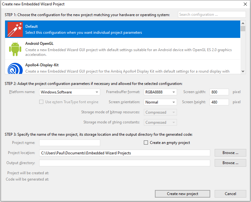
Task: Choose the Apollo4-Display-Kit configuration entry
Action: 126,68
